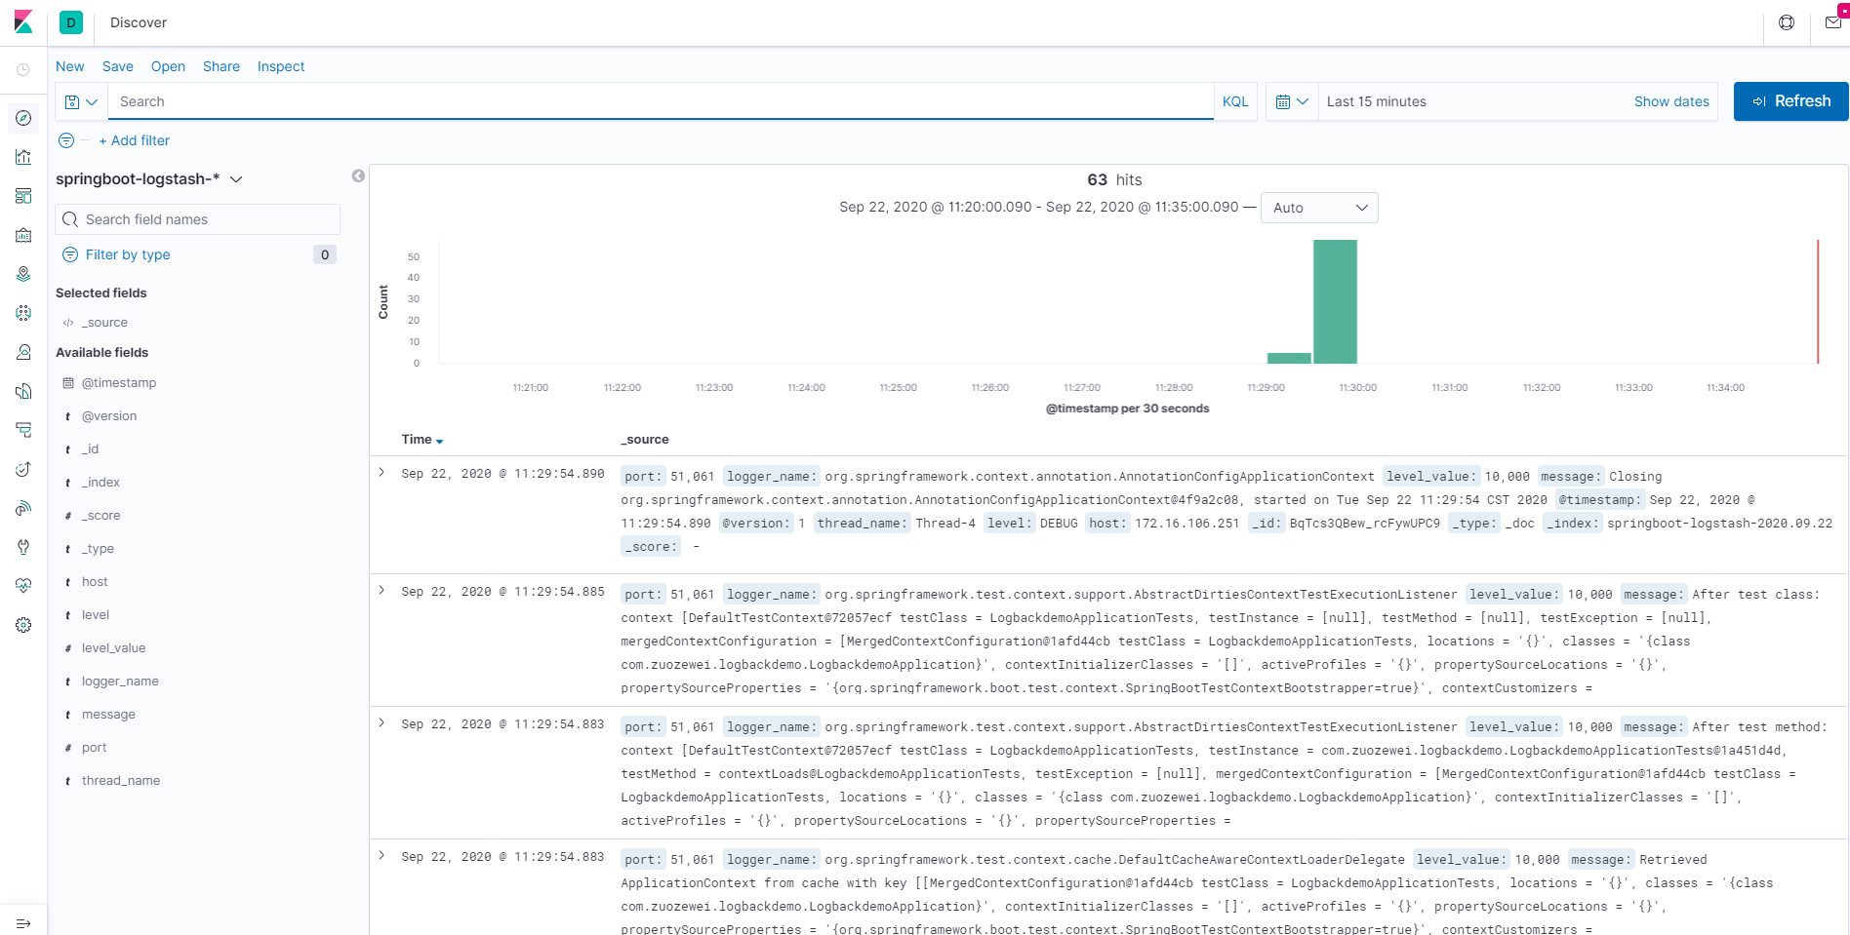Click Show dates link

1671,101
